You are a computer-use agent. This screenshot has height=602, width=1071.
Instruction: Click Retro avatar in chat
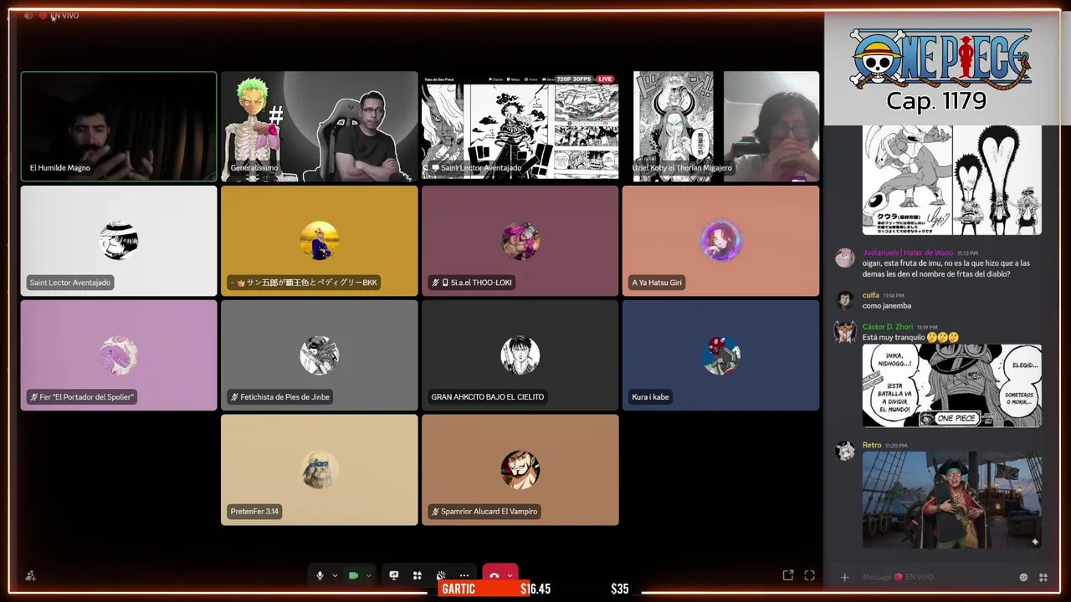(x=844, y=451)
